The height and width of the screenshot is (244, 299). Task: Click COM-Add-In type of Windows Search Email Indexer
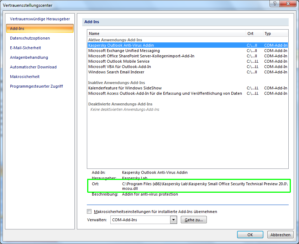pos(276,72)
